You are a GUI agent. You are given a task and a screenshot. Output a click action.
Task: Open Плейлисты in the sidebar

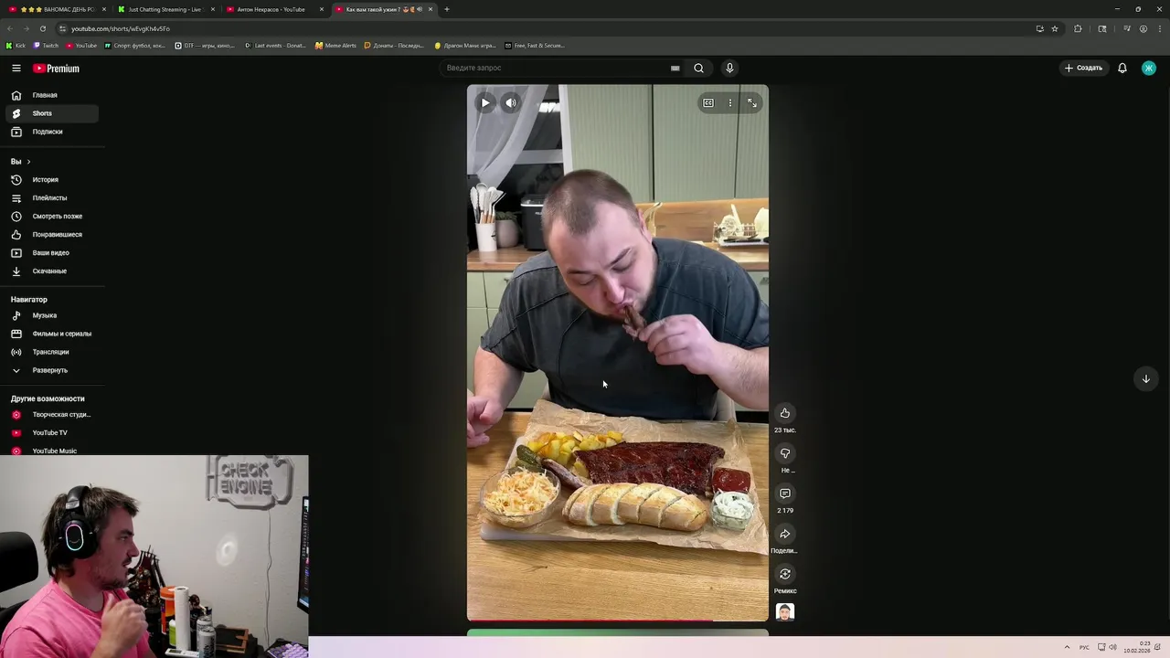click(x=51, y=198)
